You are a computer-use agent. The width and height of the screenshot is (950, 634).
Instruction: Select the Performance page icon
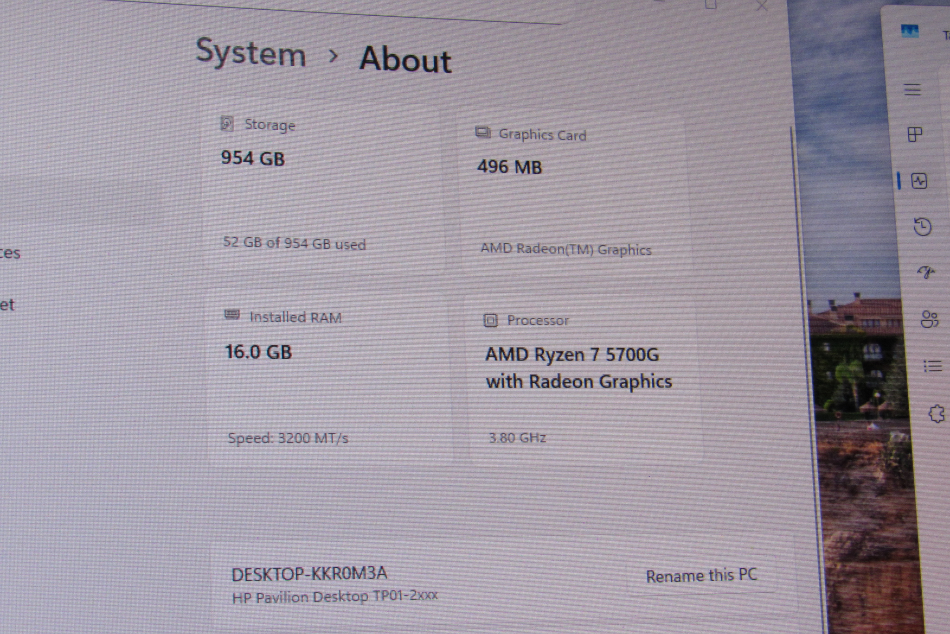919,181
